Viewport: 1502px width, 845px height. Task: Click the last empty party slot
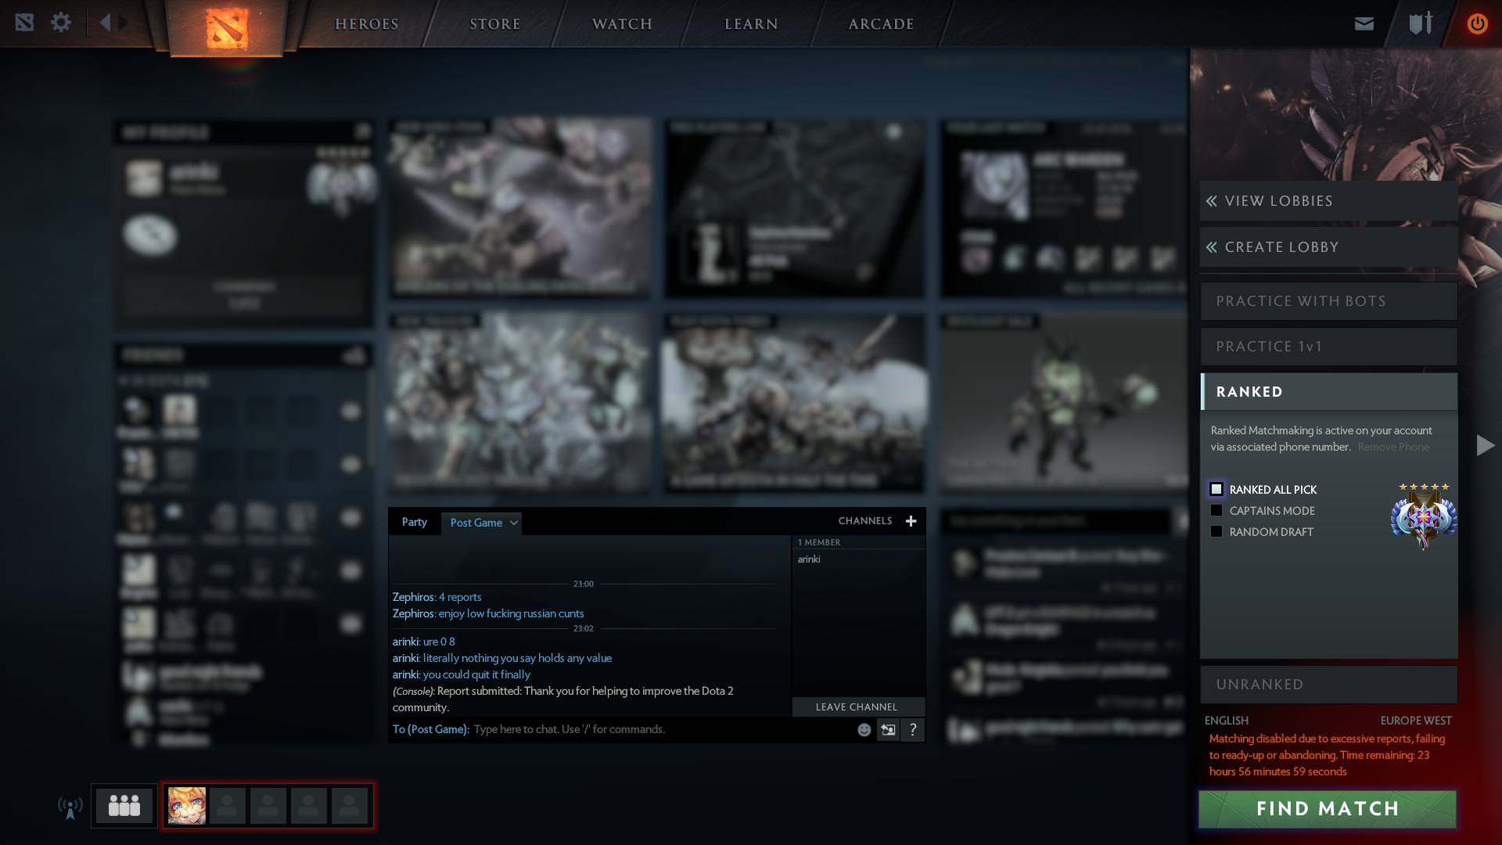point(350,806)
